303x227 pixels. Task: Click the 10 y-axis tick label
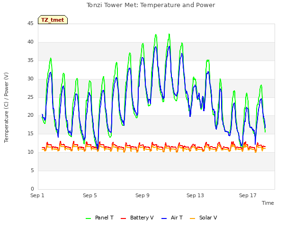pyautogui.click(x=30, y=152)
